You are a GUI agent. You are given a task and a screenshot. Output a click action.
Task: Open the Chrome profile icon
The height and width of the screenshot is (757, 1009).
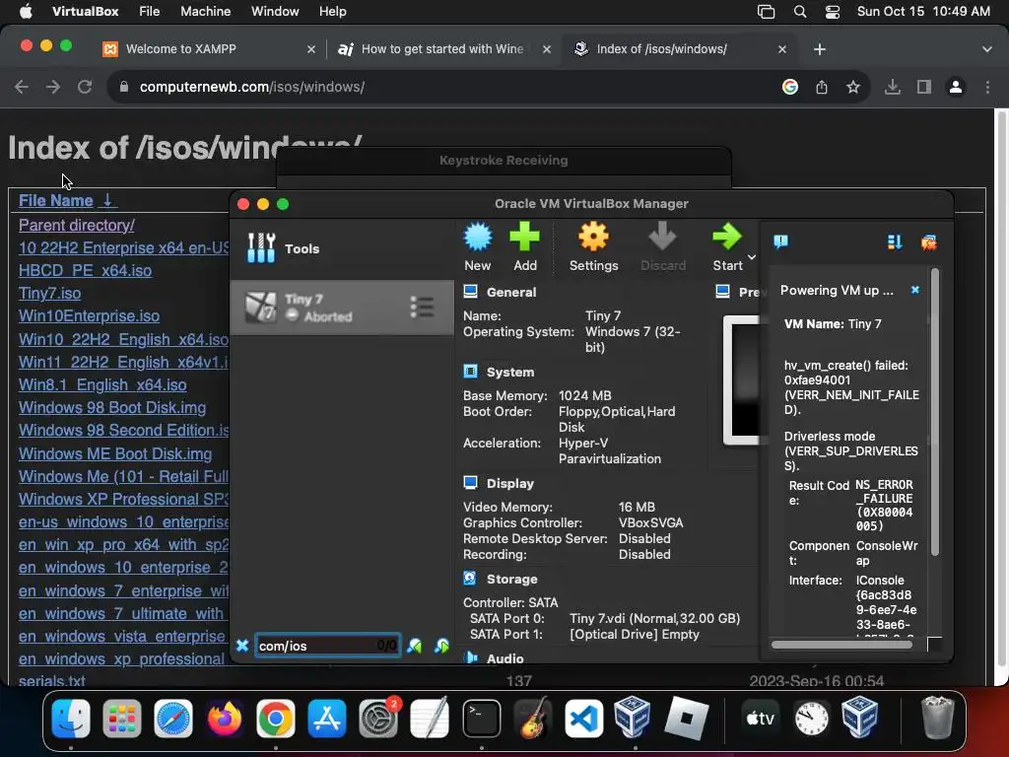(x=956, y=87)
